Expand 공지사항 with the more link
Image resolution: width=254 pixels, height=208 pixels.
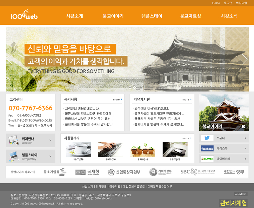tap(117, 99)
